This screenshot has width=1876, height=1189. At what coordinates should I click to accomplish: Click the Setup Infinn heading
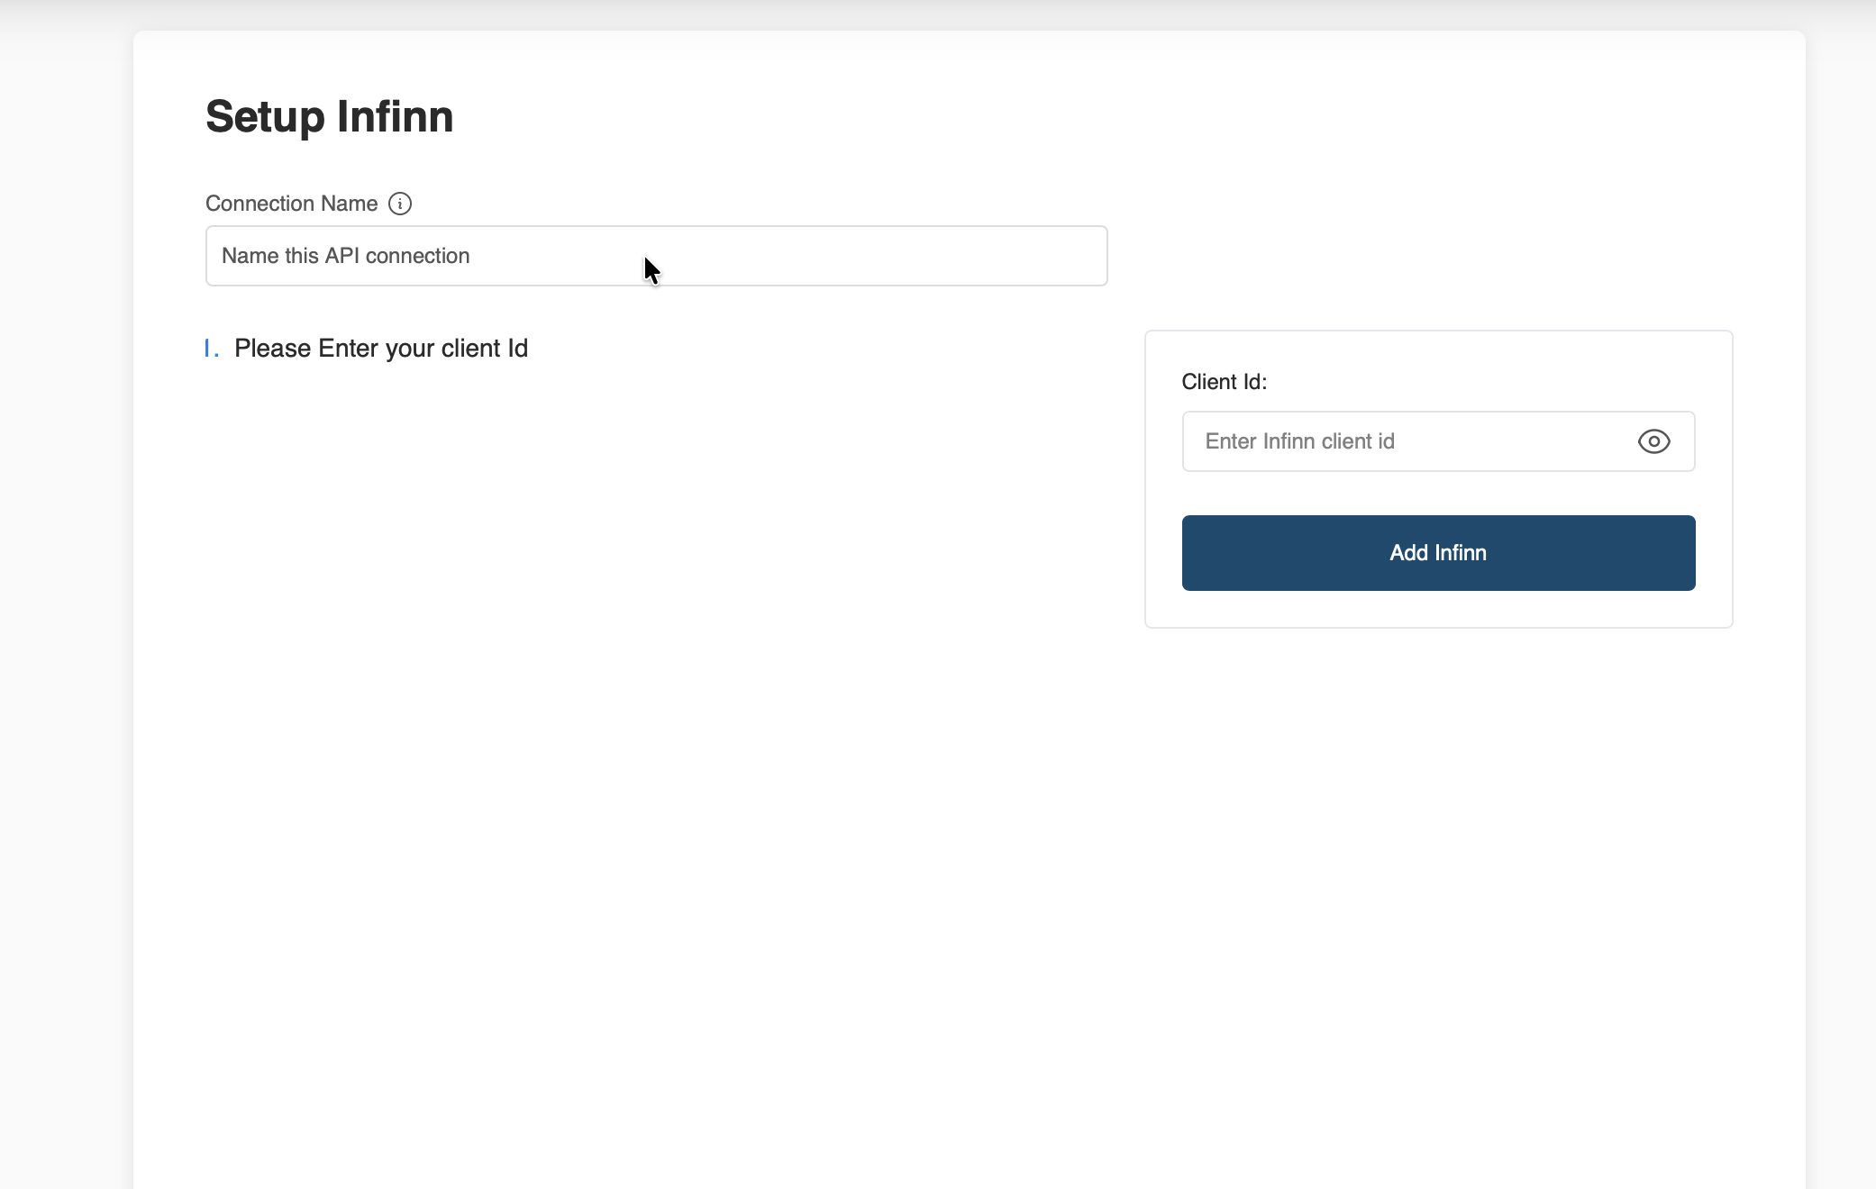[329, 117]
